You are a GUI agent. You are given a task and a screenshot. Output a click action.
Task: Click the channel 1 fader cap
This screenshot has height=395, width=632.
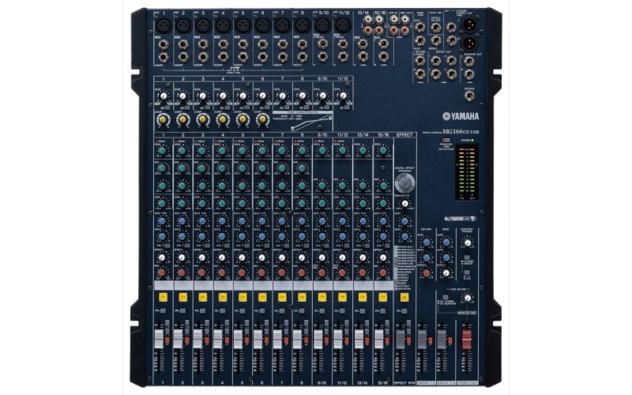[159, 339]
